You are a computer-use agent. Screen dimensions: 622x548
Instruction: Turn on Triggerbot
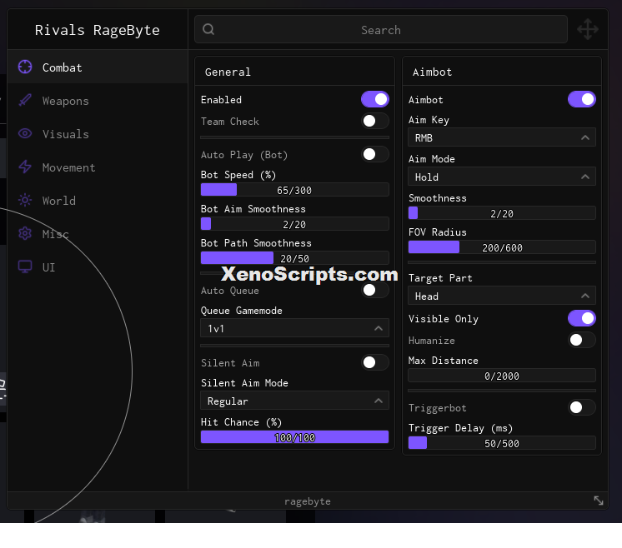[581, 407]
